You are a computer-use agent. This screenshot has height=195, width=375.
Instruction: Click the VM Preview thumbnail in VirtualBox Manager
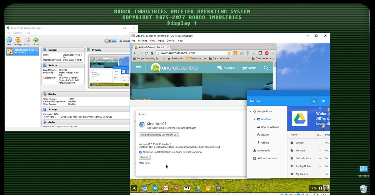coord(108,71)
